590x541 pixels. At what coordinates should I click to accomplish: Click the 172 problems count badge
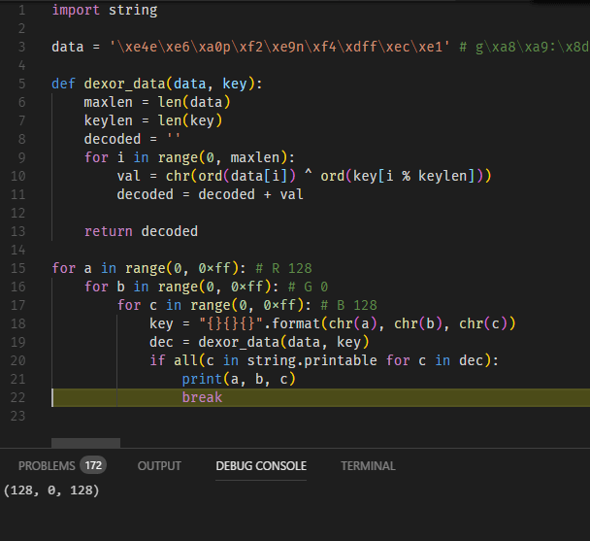pos(93,465)
